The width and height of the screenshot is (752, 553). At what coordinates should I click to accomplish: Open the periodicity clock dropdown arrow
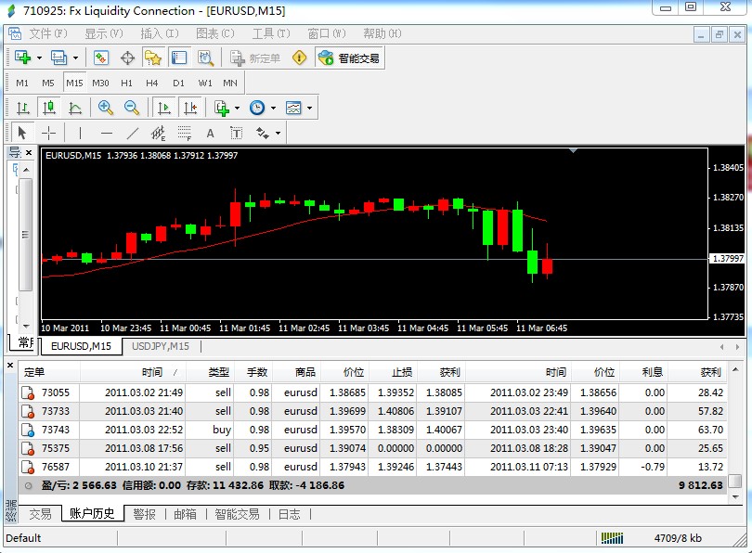[x=273, y=108]
